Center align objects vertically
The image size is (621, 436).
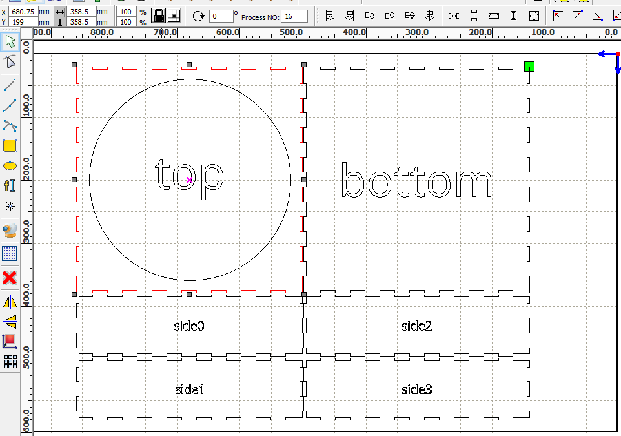430,16
